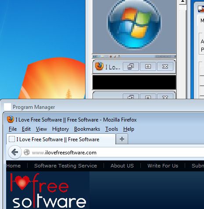Viewport: 204px width, 209px height.
Task: Click the Program Manager title icon
Action: (7, 107)
